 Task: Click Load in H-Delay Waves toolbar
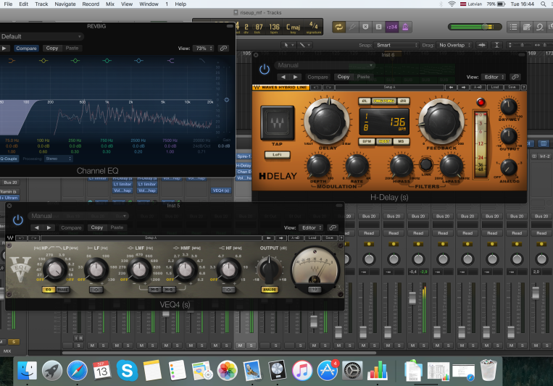click(x=495, y=87)
